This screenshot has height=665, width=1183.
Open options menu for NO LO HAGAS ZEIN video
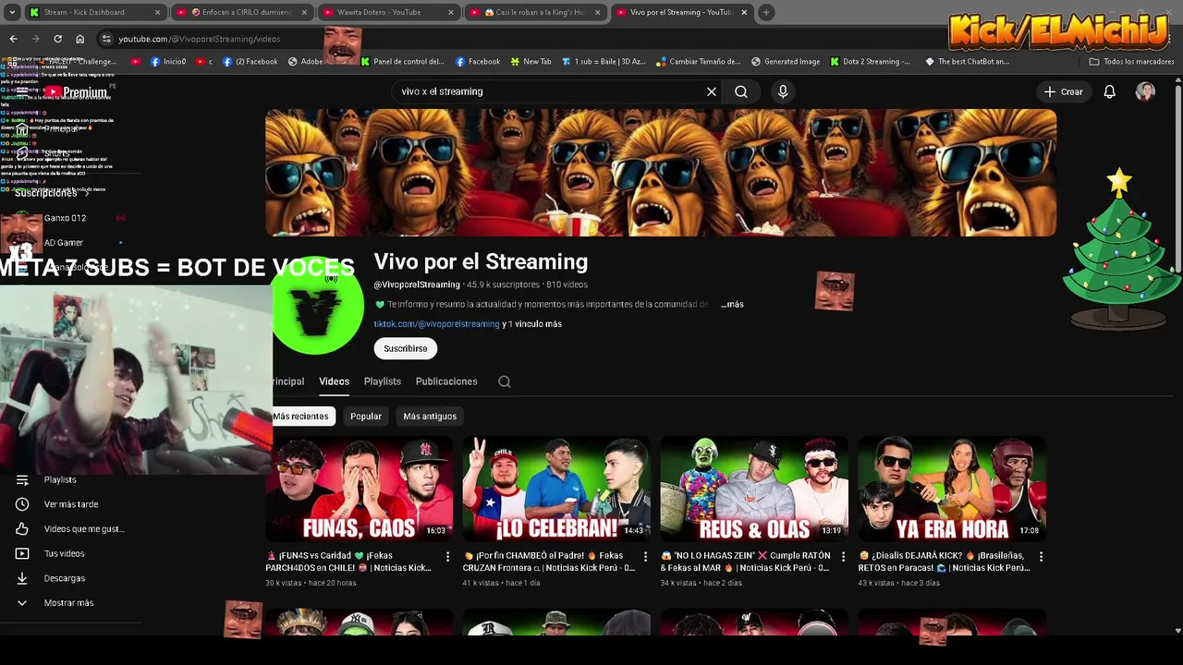(843, 556)
